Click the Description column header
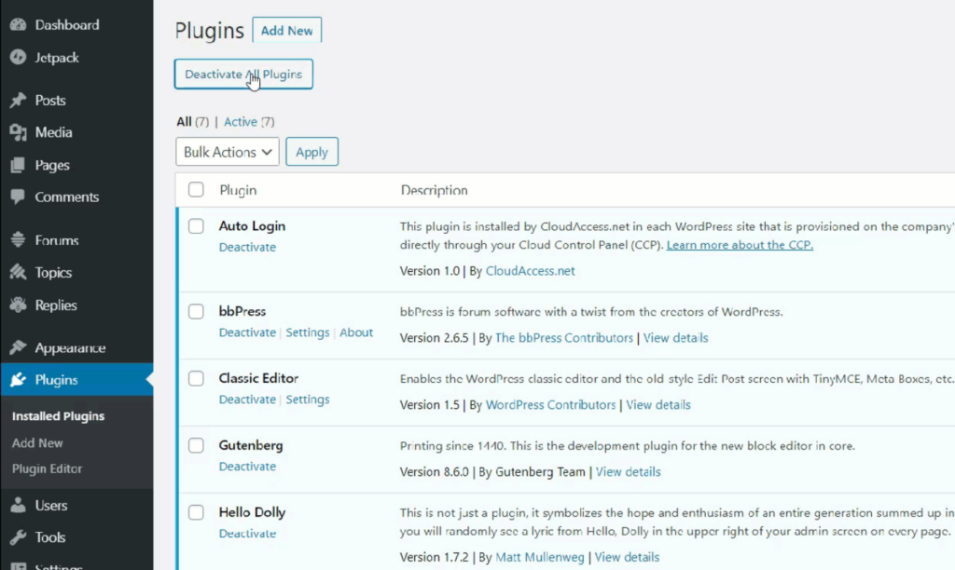 (435, 190)
